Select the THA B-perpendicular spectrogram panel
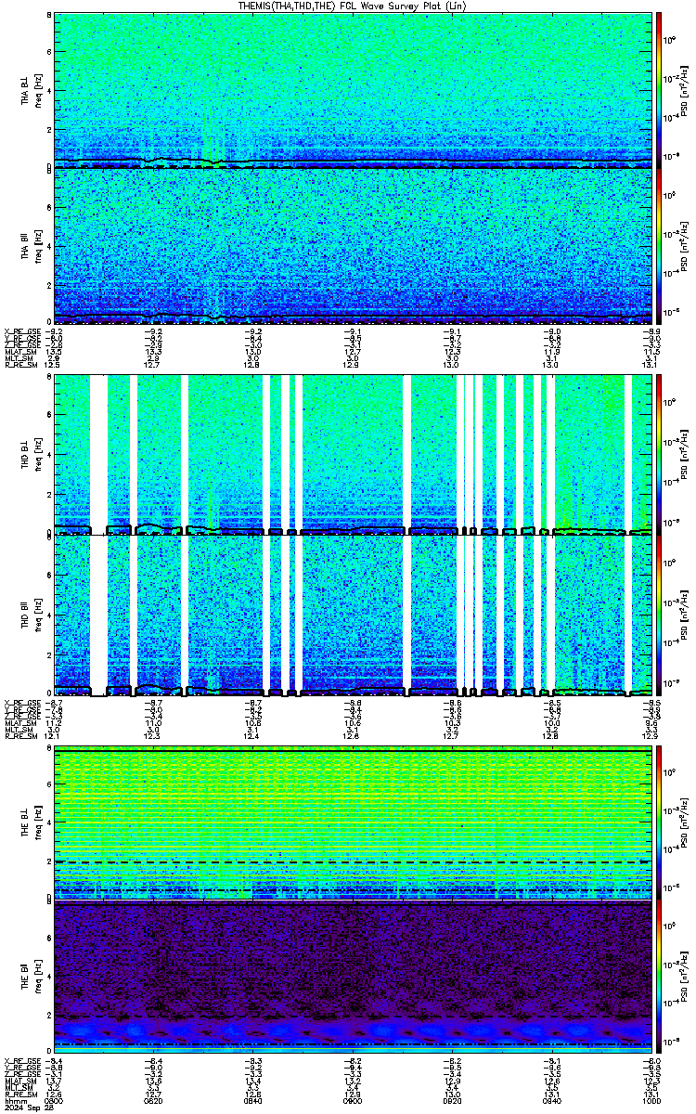 click(351, 90)
